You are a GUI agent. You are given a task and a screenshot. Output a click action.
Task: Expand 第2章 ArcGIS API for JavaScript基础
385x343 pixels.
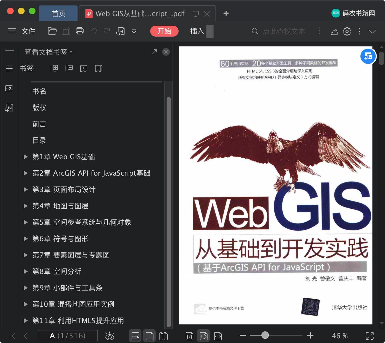tap(26, 173)
